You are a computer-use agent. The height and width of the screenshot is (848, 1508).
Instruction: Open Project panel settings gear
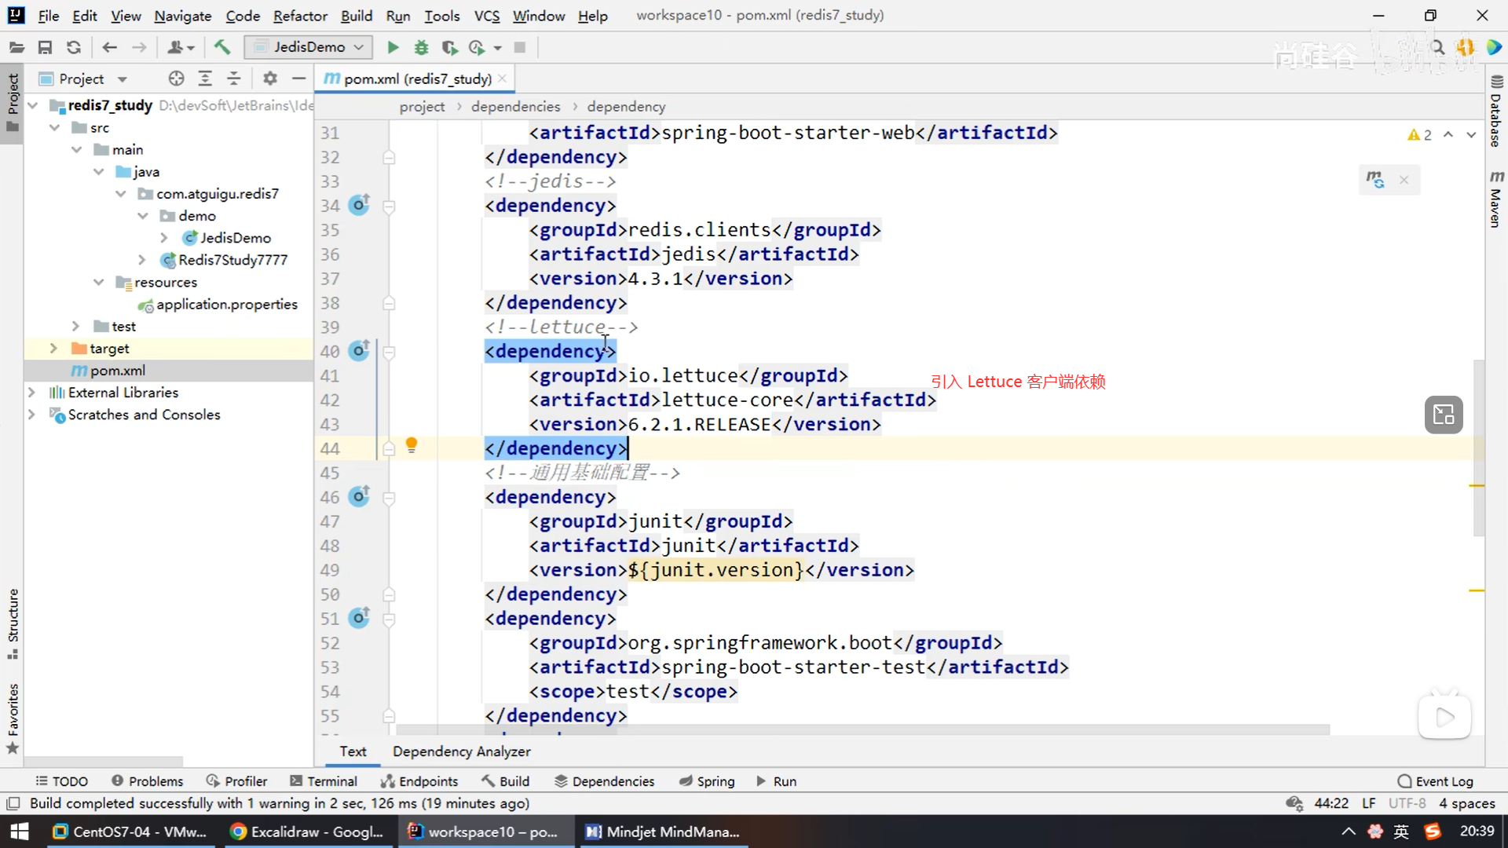(270, 79)
